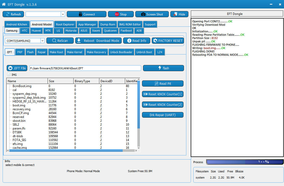This screenshot has height=186, width=284.
Task: Click the EFT Dongle log header button
Action: (x=237, y=14)
